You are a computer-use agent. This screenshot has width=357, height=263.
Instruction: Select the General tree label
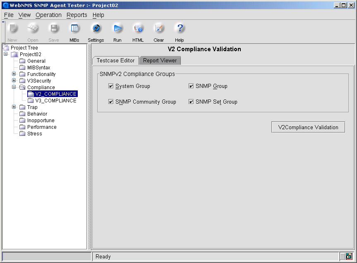36,61
